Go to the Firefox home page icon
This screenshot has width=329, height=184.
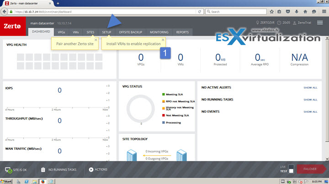pyautogui.click(x=305, y=12)
